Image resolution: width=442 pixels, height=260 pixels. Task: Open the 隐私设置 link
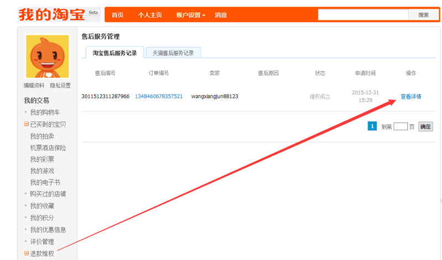[x=60, y=86]
